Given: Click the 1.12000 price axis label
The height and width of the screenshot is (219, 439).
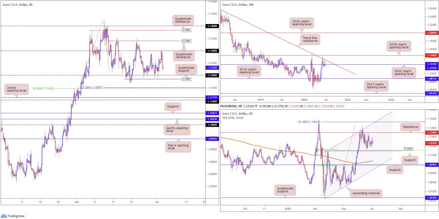Looking at the screenshot, I should tap(212, 75).
